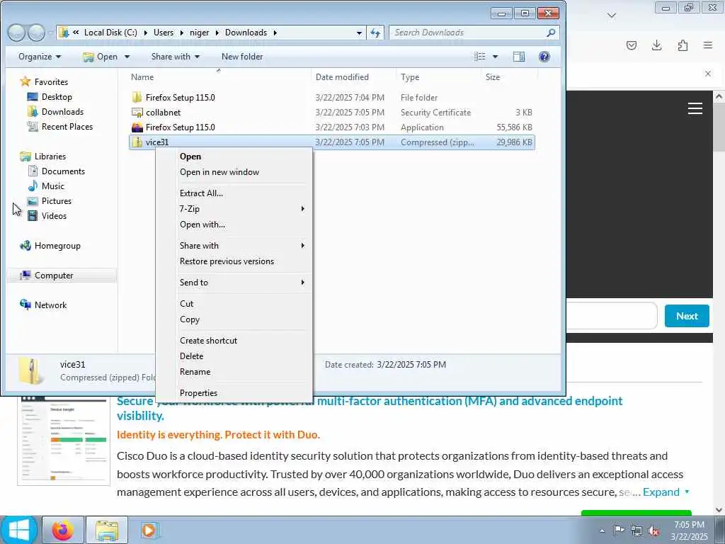This screenshot has height=544, width=725.
Task: Open the Organize dropdown menu
Action: [40, 57]
